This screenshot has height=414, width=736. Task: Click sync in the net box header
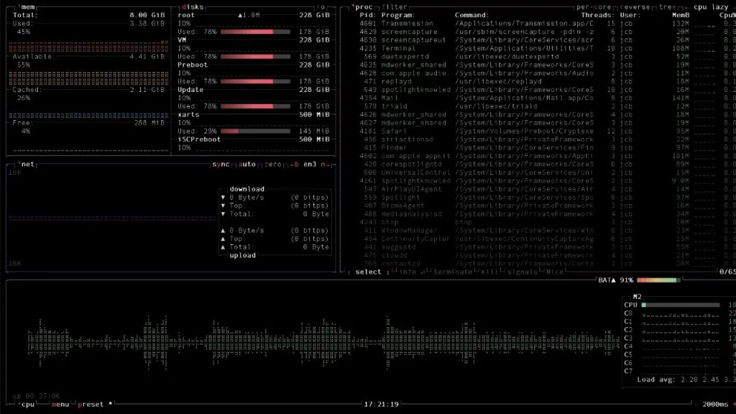223,164
